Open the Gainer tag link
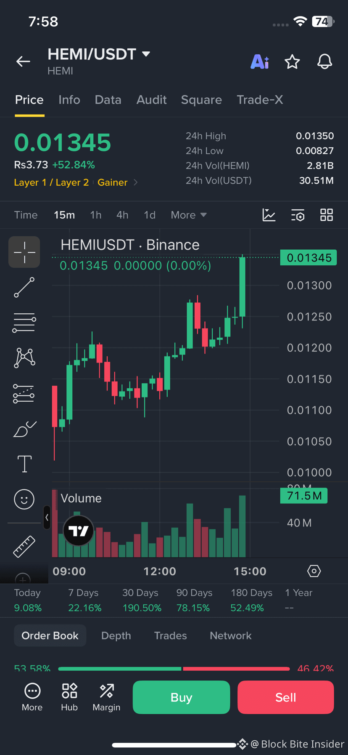The image size is (348, 755). pos(113,183)
